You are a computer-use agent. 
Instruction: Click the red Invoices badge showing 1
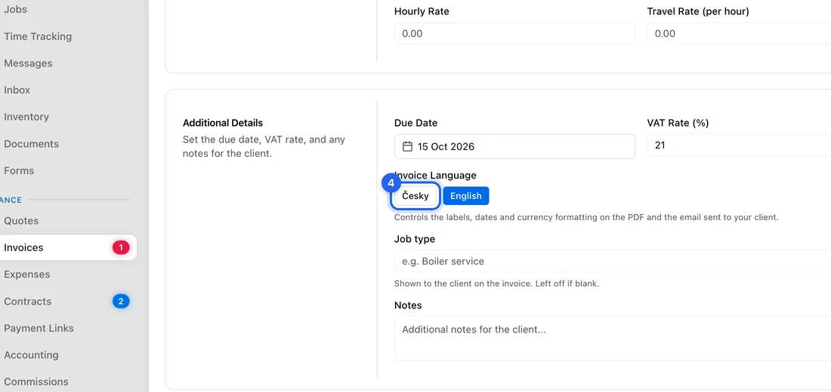pos(121,247)
